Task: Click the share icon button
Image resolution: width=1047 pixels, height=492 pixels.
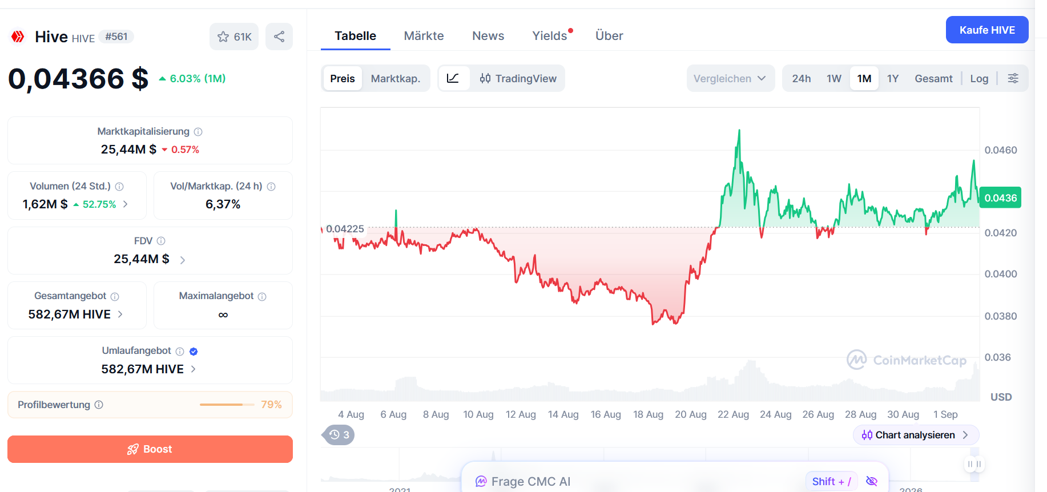Action: (279, 37)
